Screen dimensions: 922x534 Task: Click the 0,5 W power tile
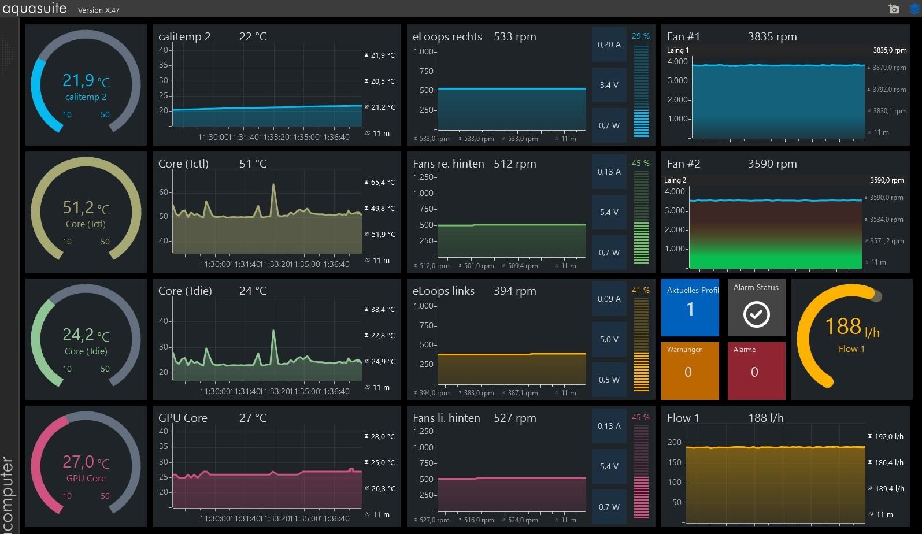coord(609,380)
